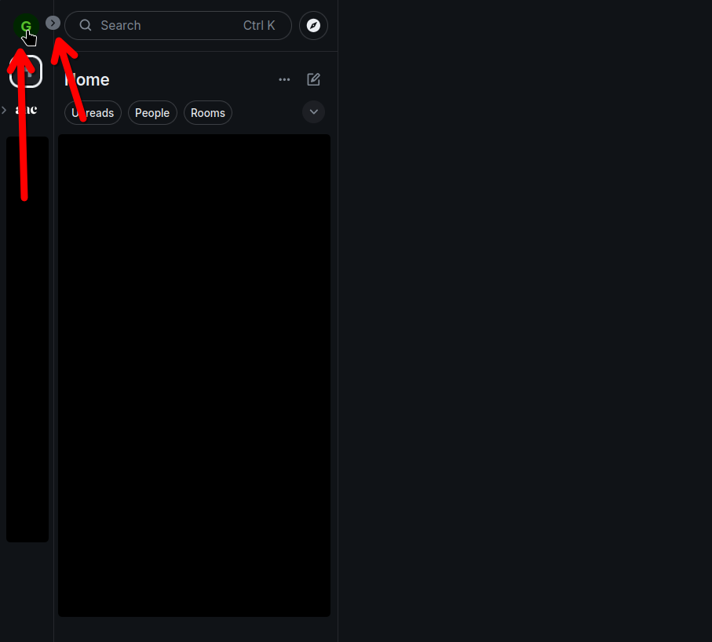The height and width of the screenshot is (642, 712).
Task: Open the 'ane' space
Action: (x=27, y=110)
